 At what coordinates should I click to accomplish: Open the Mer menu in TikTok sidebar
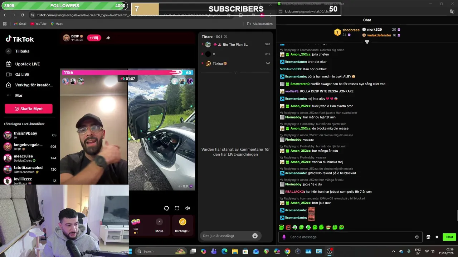pos(14,95)
